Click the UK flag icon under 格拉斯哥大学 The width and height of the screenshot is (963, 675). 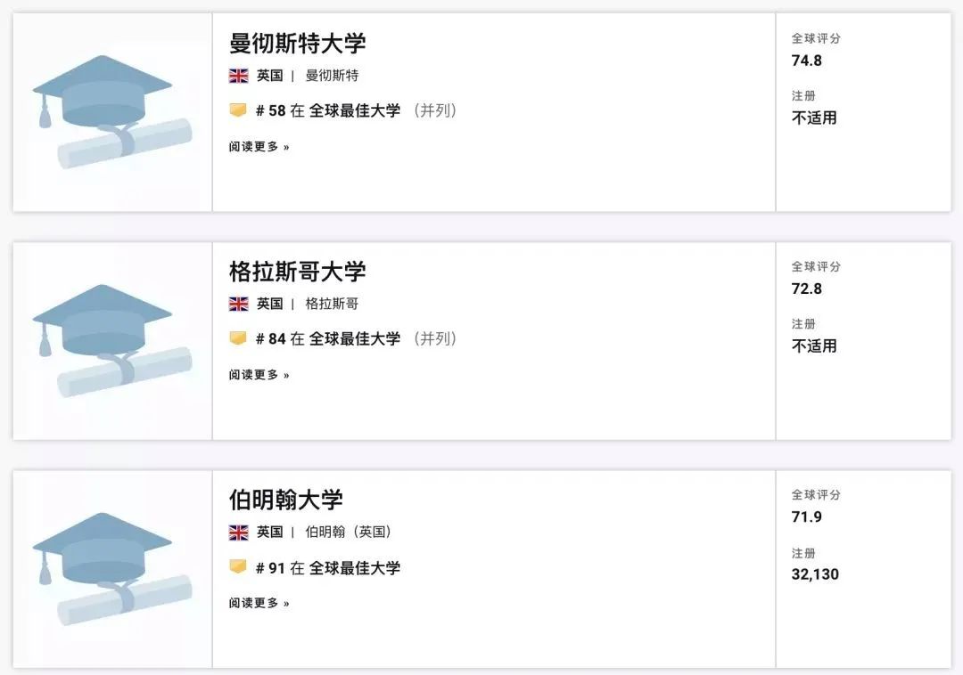[x=238, y=304]
